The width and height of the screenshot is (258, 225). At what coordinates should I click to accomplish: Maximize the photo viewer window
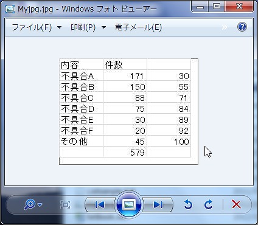[217, 7]
